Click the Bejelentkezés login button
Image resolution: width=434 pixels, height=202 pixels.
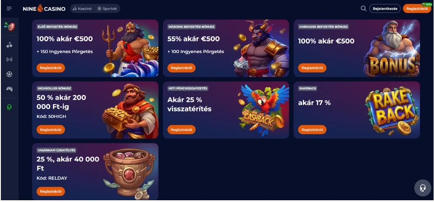385,9
